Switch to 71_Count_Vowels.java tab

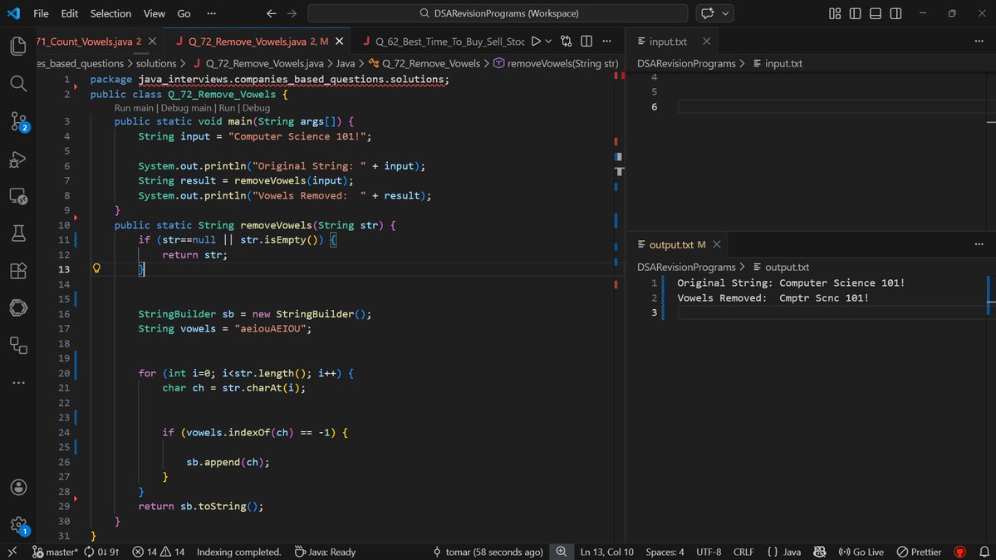click(x=88, y=42)
